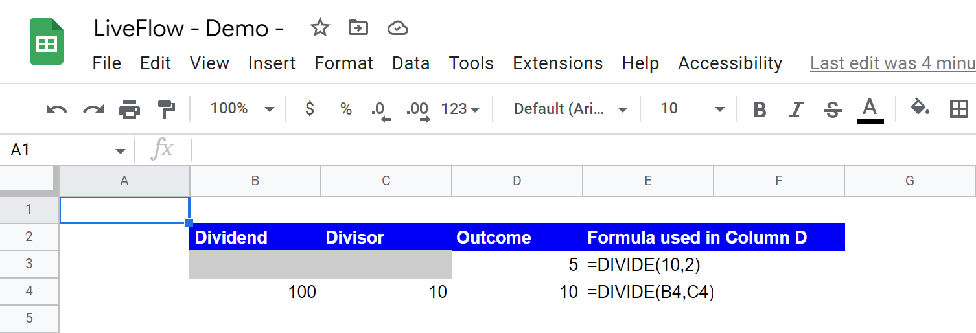The width and height of the screenshot is (976, 333).
Task: Open the Google Sheets home icon
Action: click(47, 41)
